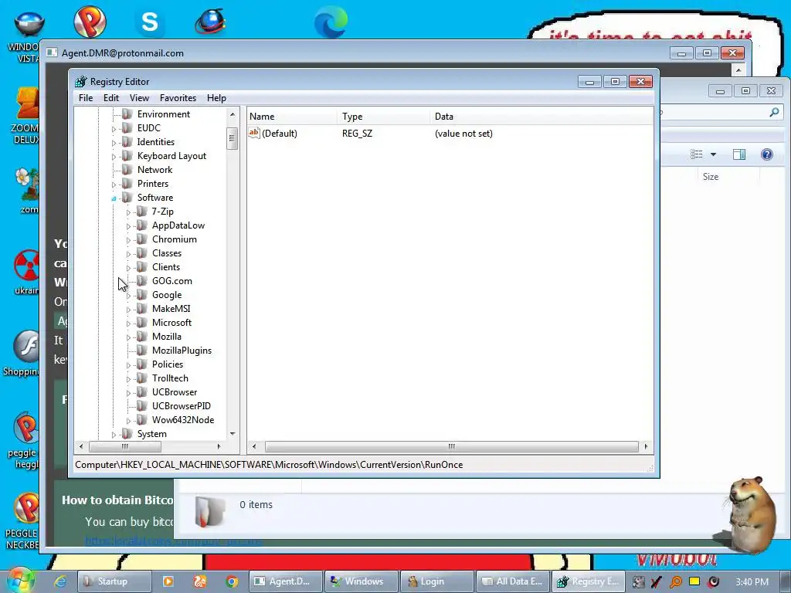Open the View menu in Registry Editor
This screenshot has height=593, width=791.
(x=139, y=98)
